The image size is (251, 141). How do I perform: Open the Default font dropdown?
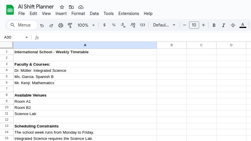(164, 25)
